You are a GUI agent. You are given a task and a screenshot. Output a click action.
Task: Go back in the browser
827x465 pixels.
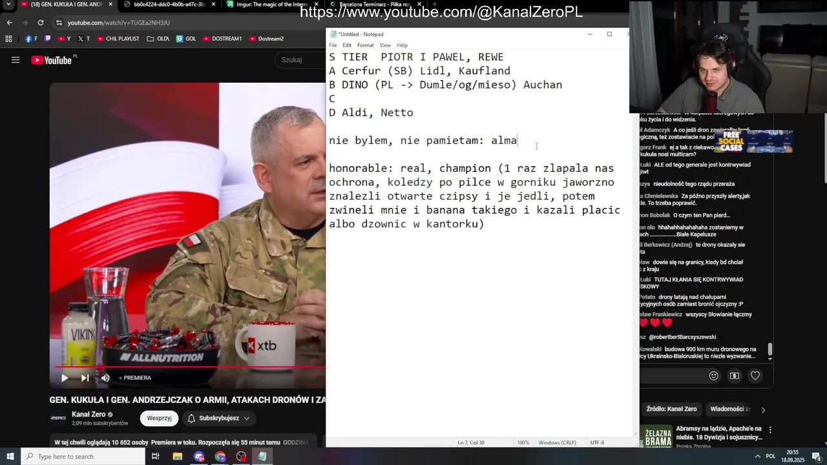(x=9, y=23)
